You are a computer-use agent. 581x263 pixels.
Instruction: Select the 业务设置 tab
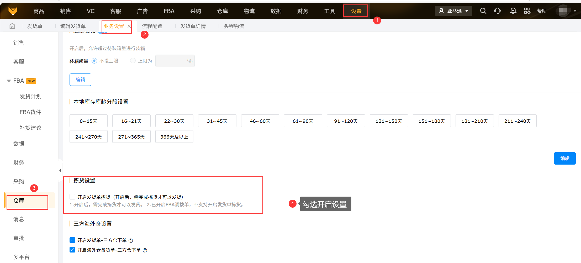point(114,26)
